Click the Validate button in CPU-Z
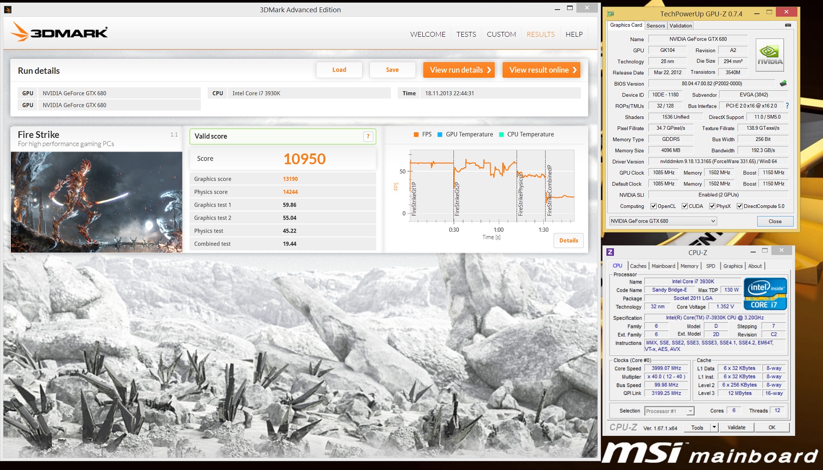 [736, 427]
